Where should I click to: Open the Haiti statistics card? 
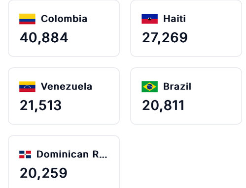(x=186, y=28)
